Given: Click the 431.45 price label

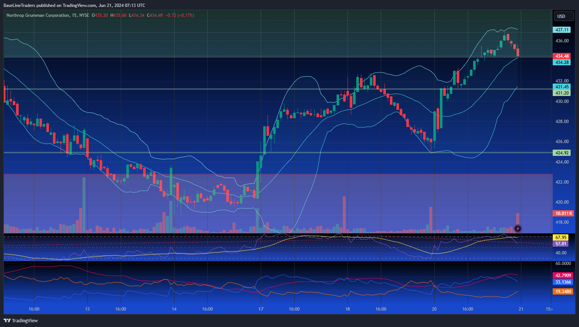Looking at the screenshot, I should (x=562, y=87).
